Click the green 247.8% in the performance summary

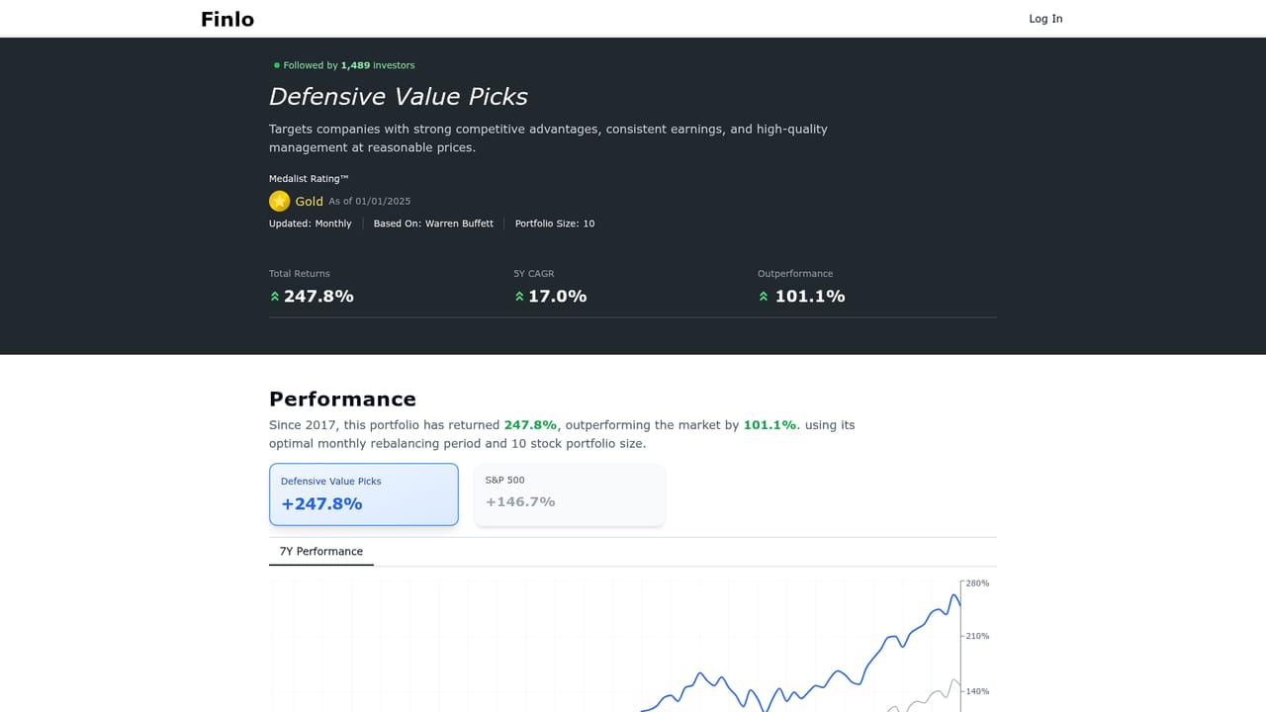coord(530,425)
